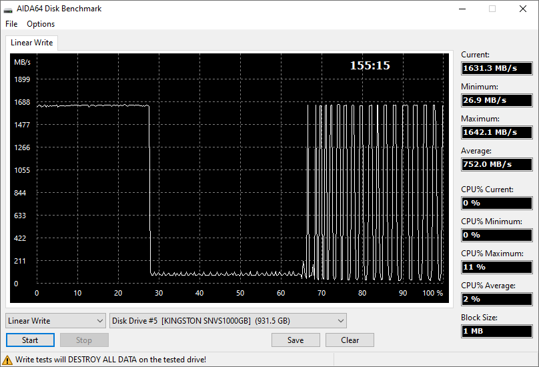
Task: Expand the Linear Write test type dropdown
Action: point(55,321)
